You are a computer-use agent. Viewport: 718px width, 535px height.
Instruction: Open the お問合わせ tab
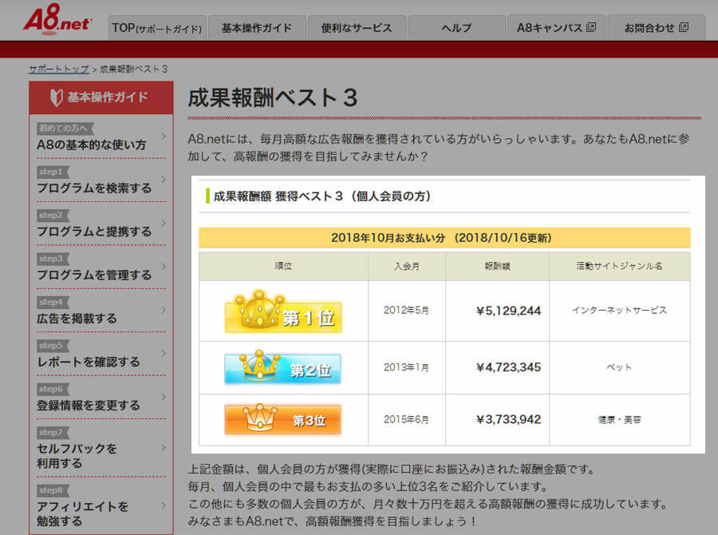[656, 28]
